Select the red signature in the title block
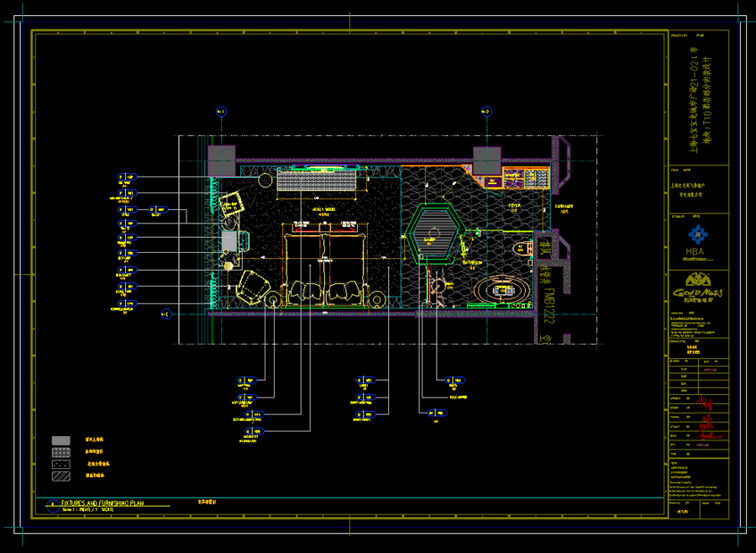The image size is (756, 553). [x=708, y=419]
